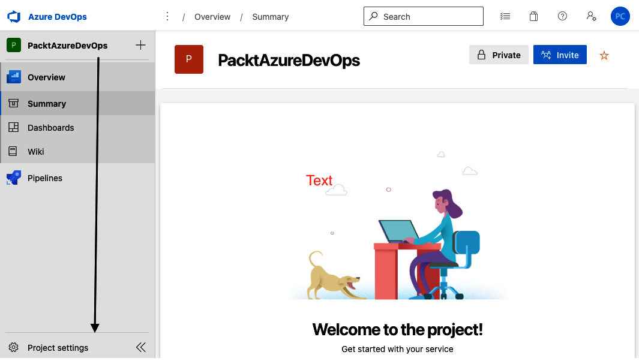Favorite the project with the star icon

click(x=604, y=55)
